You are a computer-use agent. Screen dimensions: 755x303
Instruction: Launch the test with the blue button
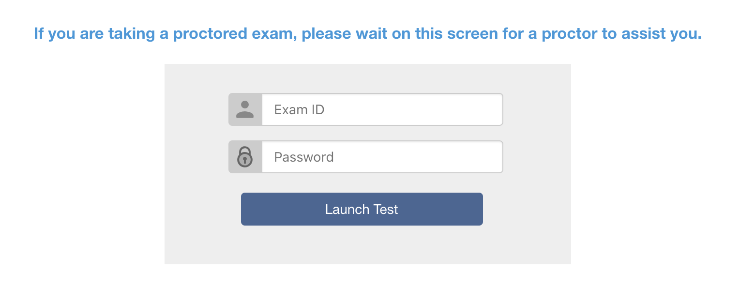(x=362, y=209)
